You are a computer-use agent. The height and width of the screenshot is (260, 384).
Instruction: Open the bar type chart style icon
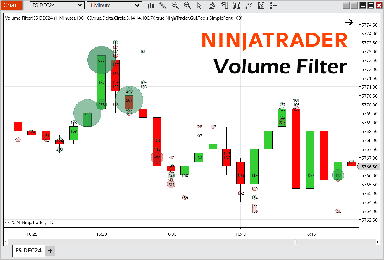coord(151,5)
